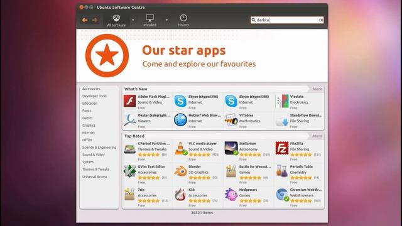Open the K3b app icon
The height and width of the screenshot is (226, 402).
coord(180,194)
